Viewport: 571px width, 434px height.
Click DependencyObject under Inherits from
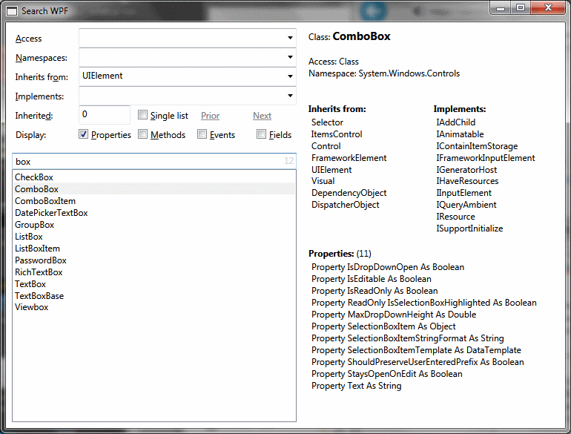coord(349,193)
